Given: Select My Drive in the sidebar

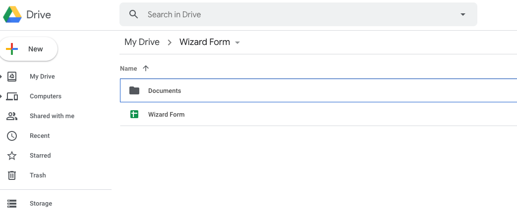Looking at the screenshot, I should click(x=42, y=77).
